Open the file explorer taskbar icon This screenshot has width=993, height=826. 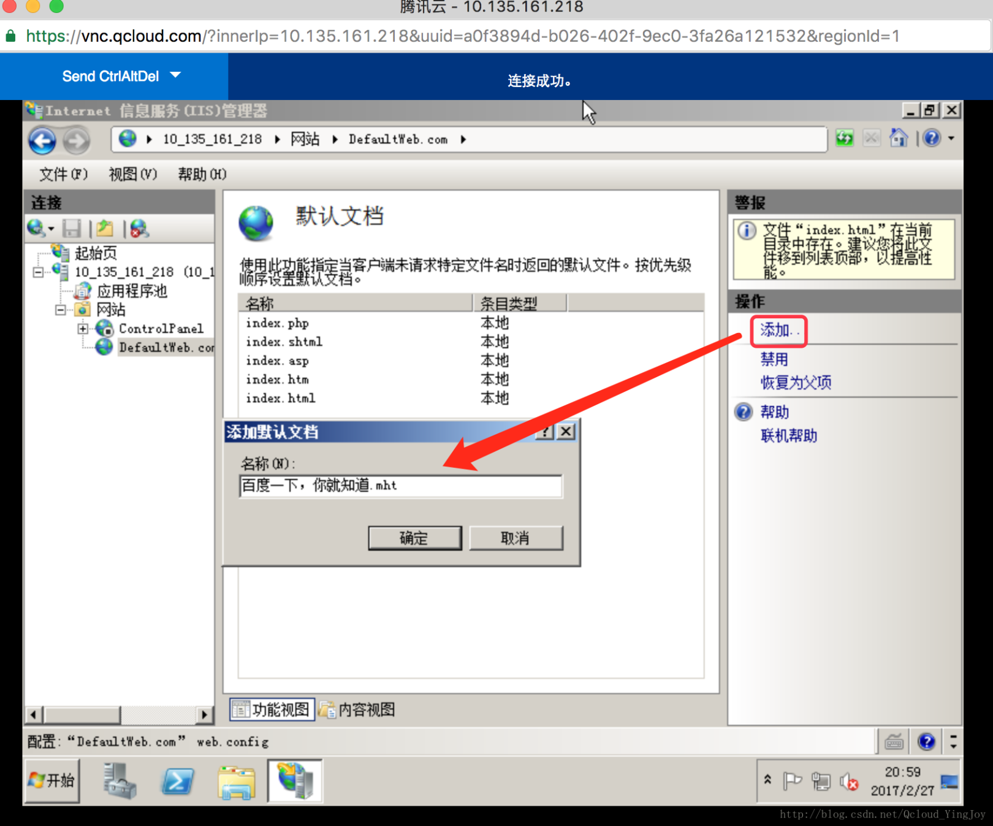point(236,782)
